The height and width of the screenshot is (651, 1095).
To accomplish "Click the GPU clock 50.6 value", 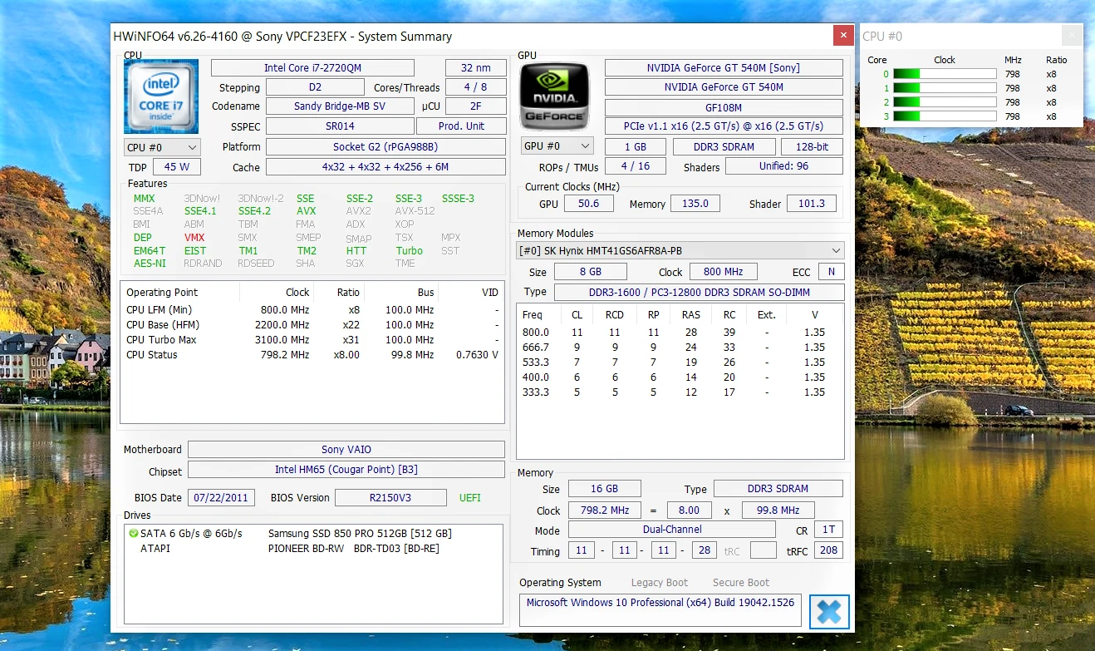I will point(589,204).
